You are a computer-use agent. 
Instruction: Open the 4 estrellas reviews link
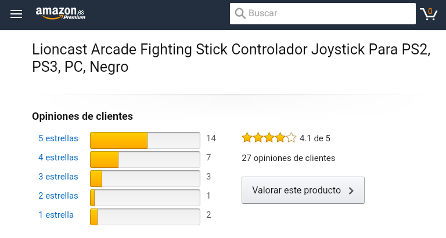tap(58, 158)
